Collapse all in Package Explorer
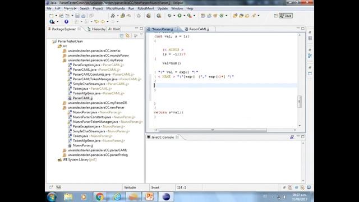The width and height of the screenshot is (359, 202). [x=122, y=35]
